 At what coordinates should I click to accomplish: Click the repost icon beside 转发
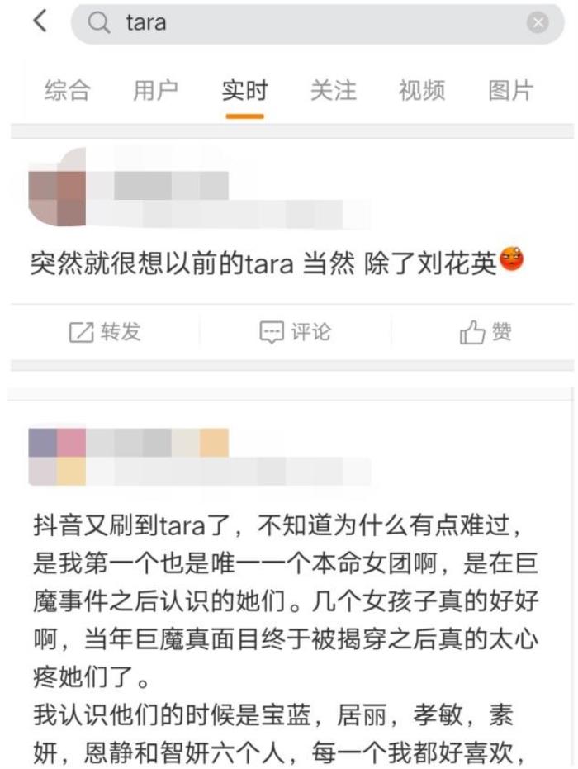[x=81, y=333]
